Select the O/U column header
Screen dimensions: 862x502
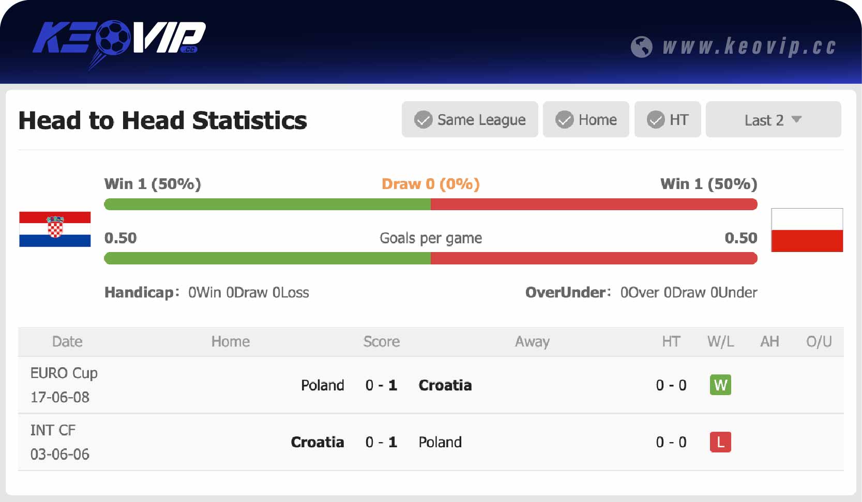819,341
